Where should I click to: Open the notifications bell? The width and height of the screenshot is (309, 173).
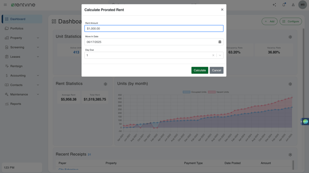[x=284, y=5]
